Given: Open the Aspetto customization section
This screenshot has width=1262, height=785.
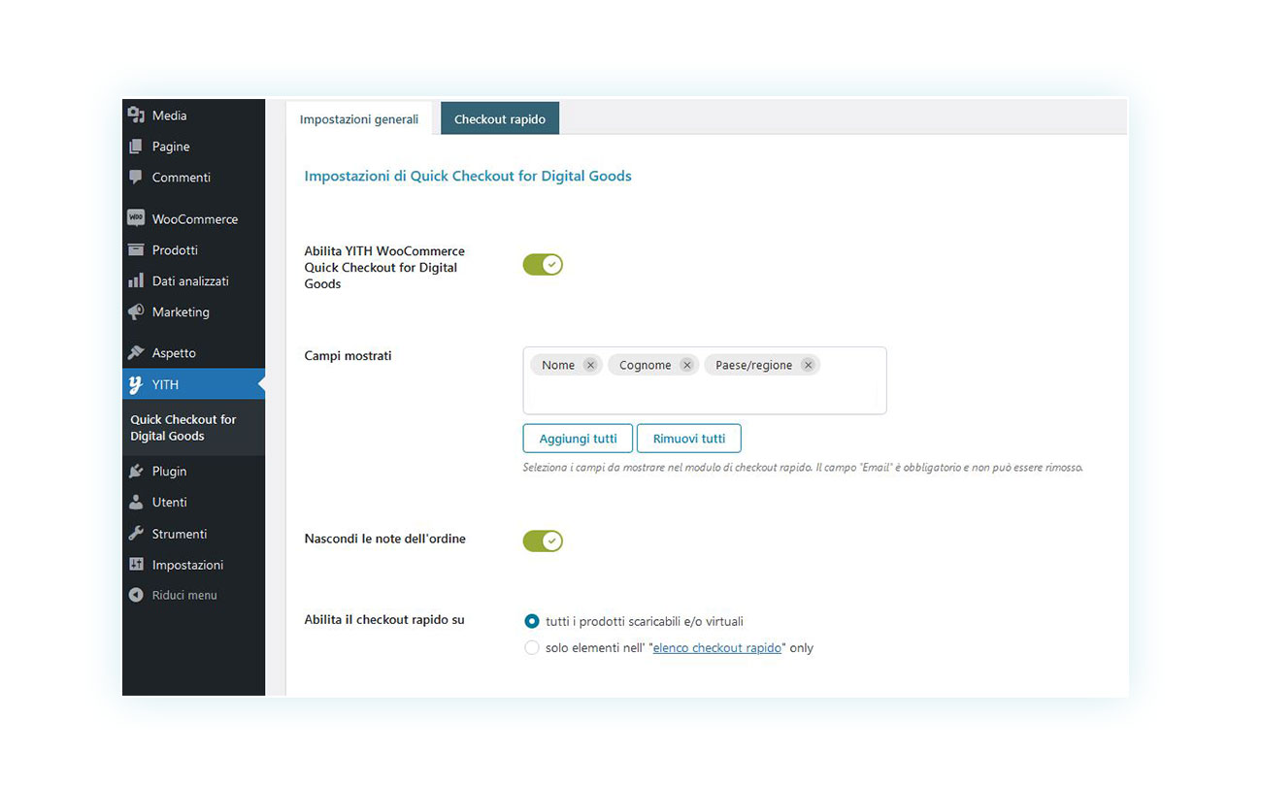Looking at the screenshot, I should click(x=176, y=352).
